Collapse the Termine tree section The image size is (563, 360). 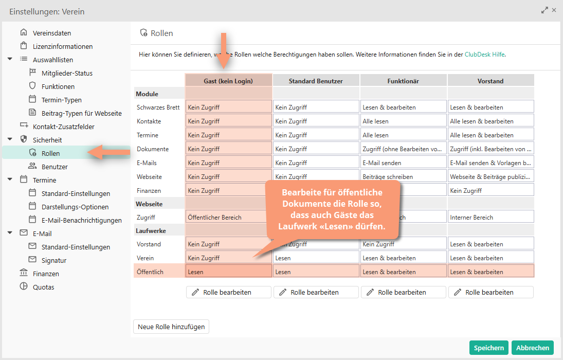click(10, 179)
